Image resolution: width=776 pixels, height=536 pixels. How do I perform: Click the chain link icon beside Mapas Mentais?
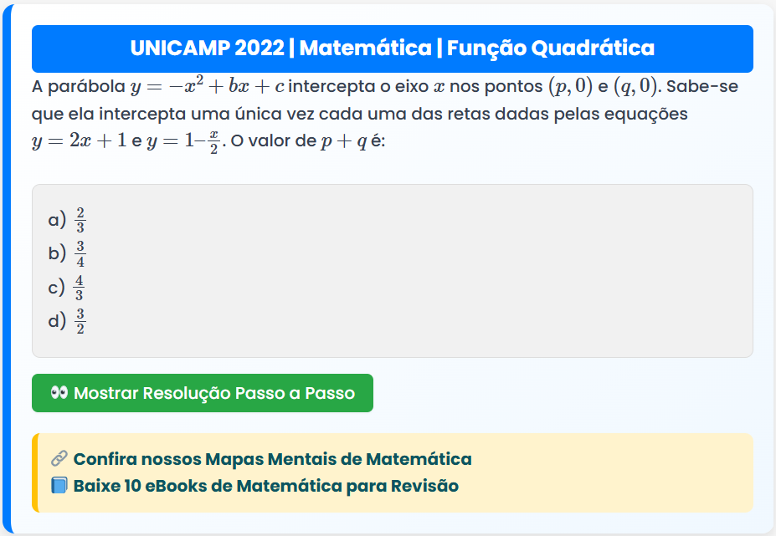pos(59,459)
